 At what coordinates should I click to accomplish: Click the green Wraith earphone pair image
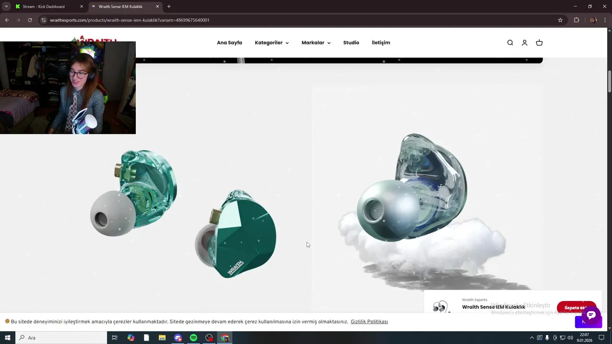point(183,214)
